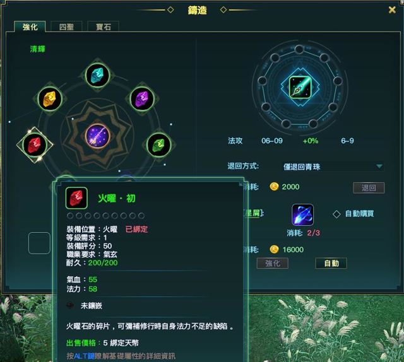Screen dimensions: 404x362
Task: Click the central purple weapon orb
Action: [98, 136]
